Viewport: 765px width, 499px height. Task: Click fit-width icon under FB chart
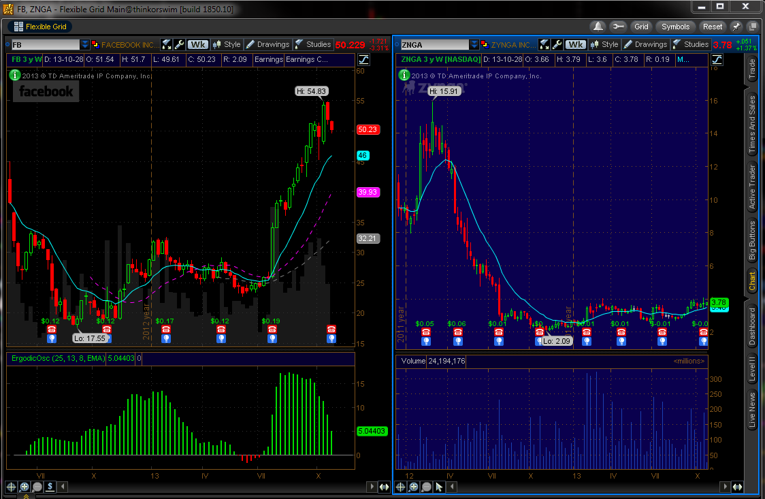[x=384, y=486]
